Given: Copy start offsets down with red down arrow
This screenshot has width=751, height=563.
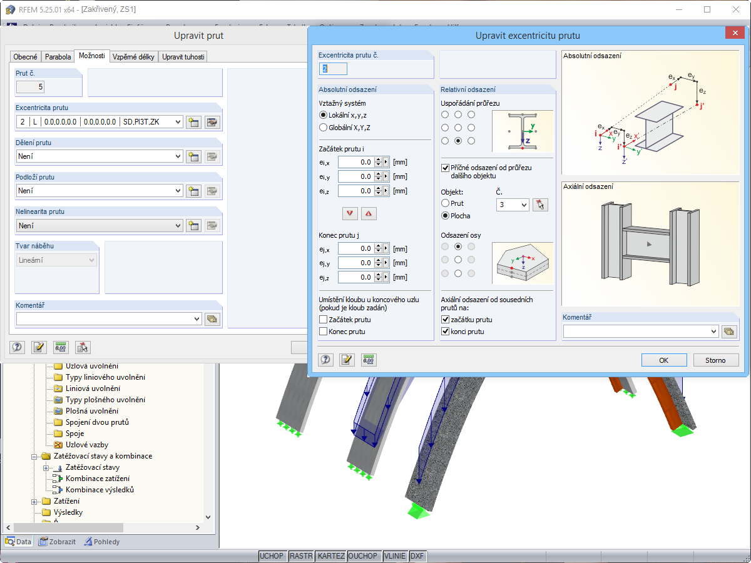Looking at the screenshot, I should click(350, 213).
